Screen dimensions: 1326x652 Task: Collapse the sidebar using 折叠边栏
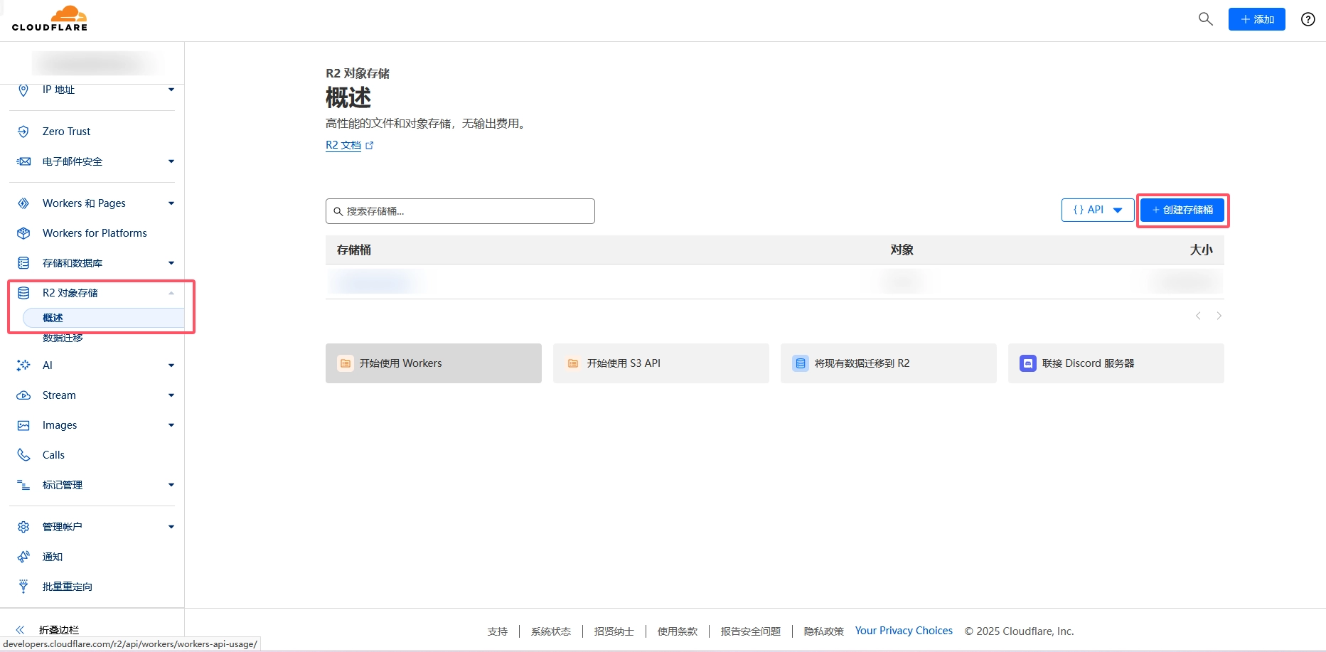point(58,630)
